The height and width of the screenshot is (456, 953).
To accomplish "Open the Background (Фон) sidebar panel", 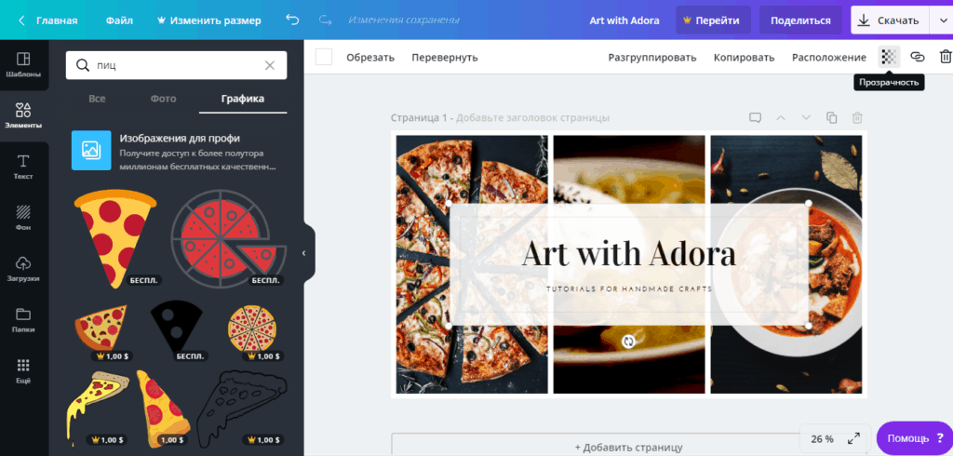I will pos(23,218).
